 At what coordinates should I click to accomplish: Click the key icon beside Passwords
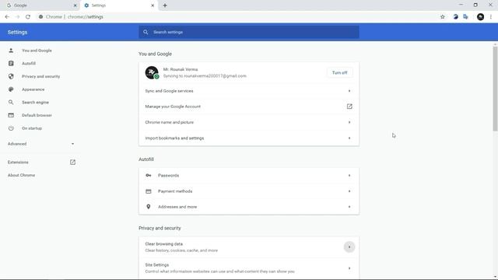[149, 175]
